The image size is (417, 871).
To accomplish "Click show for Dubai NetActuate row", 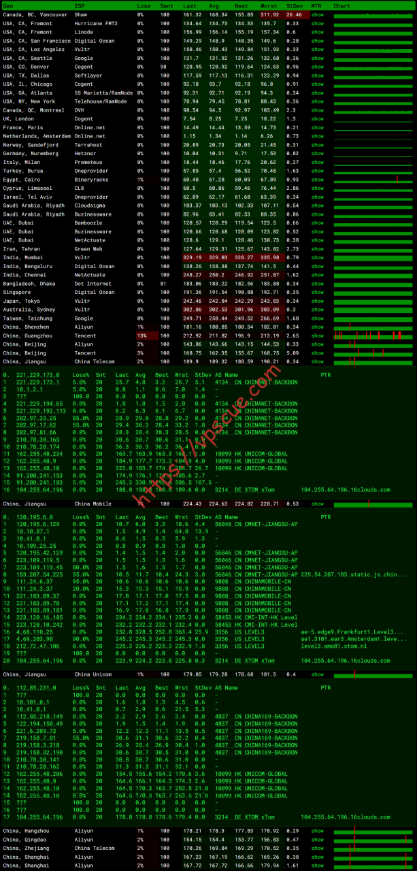I will (x=318, y=240).
